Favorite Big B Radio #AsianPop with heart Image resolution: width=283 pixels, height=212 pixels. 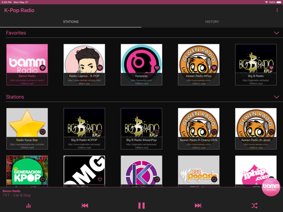point(157,132)
